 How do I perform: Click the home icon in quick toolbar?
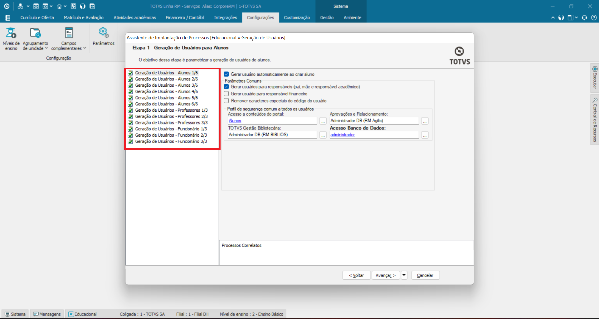[59, 6]
